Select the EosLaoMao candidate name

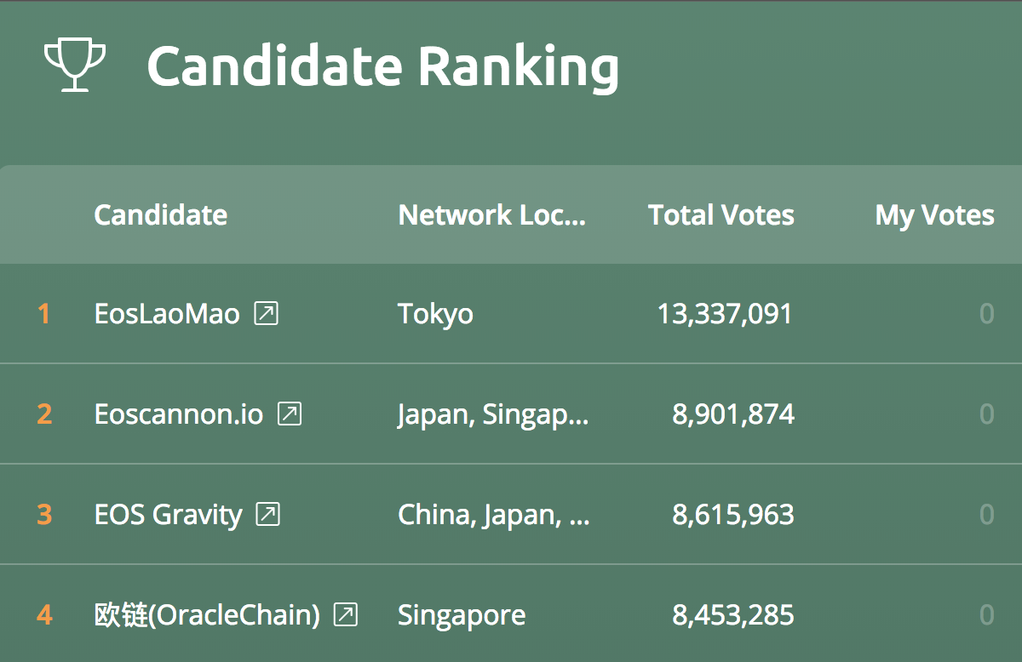[x=167, y=314]
